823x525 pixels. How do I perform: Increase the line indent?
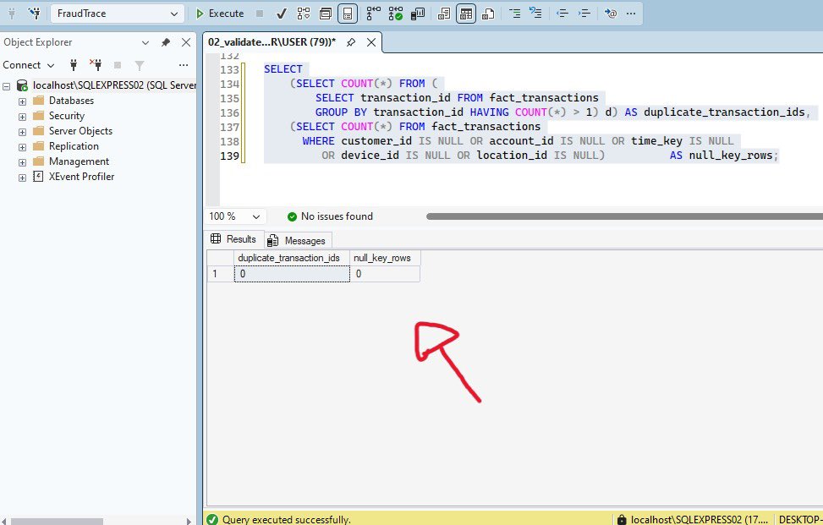coord(584,14)
